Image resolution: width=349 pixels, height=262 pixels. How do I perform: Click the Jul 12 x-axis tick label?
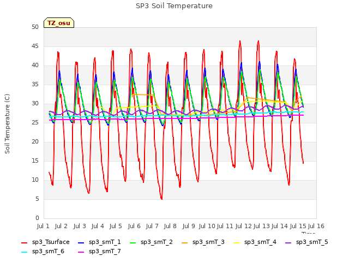click(x=243, y=226)
